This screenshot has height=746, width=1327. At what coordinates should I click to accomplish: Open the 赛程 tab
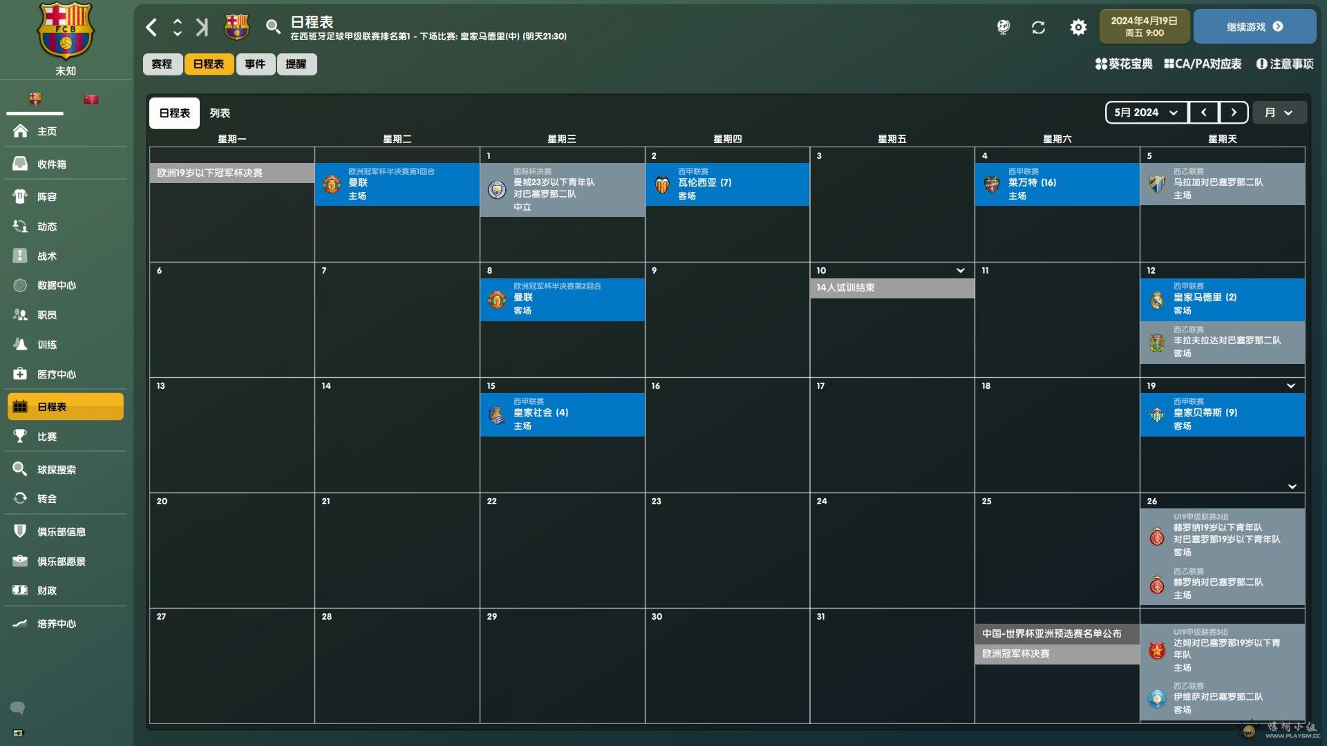(162, 64)
